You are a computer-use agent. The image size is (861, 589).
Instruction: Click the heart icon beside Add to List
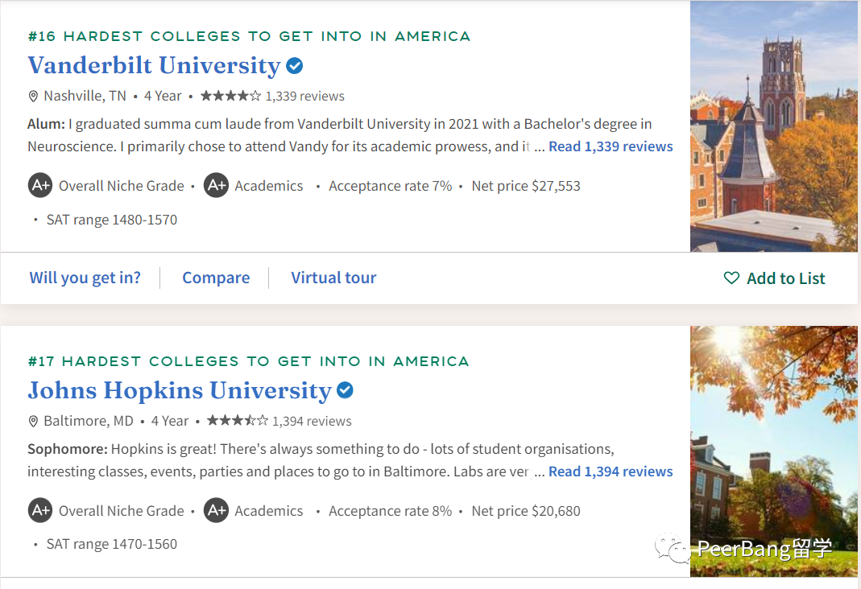[x=731, y=278]
